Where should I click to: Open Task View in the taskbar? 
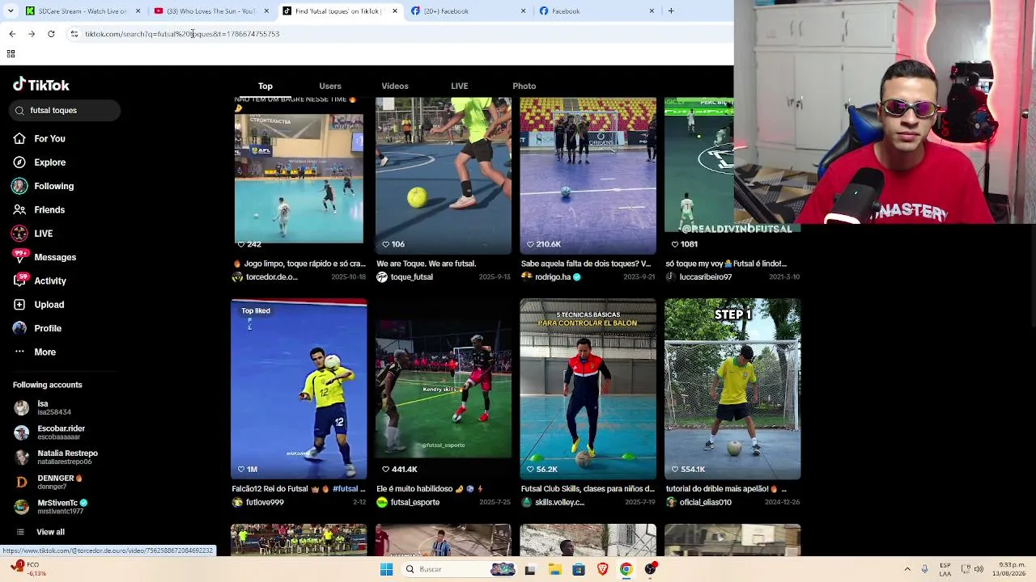[530, 569]
